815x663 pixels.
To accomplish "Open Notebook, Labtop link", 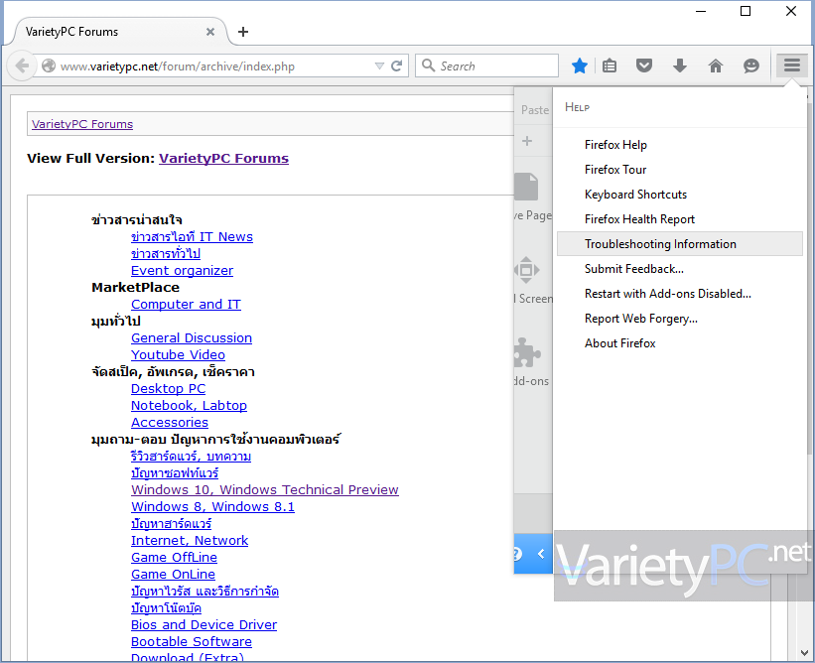I will click(189, 406).
